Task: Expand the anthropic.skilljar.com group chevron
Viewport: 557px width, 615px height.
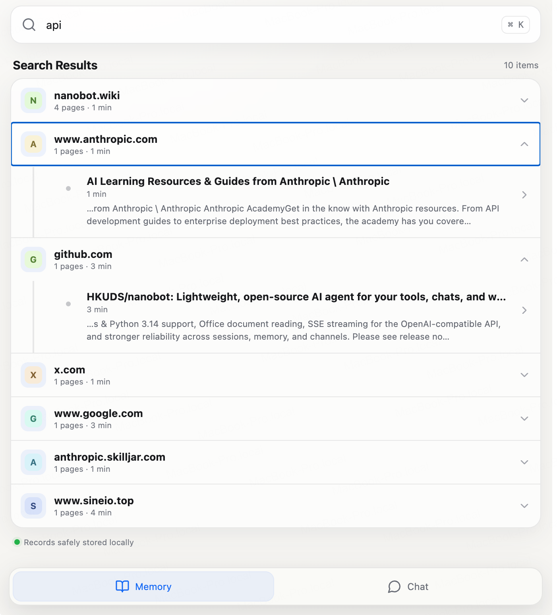Action: tap(524, 462)
